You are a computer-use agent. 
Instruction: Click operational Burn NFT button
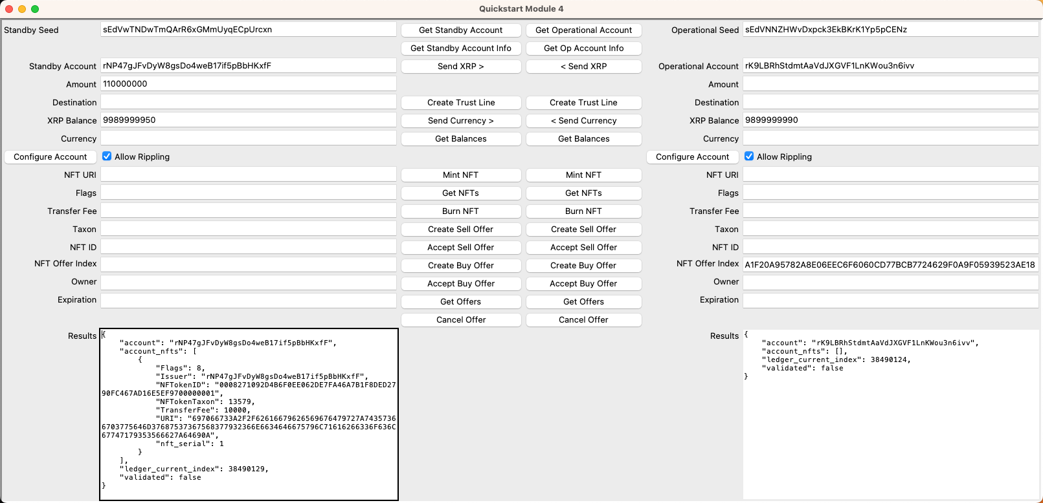pos(583,211)
